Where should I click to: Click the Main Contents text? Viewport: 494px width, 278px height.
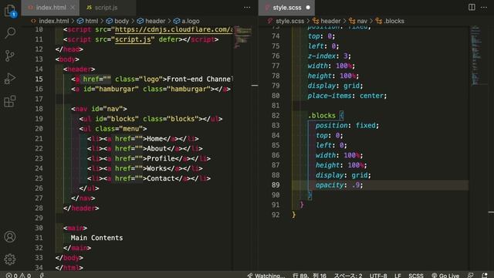[x=96, y=238]
